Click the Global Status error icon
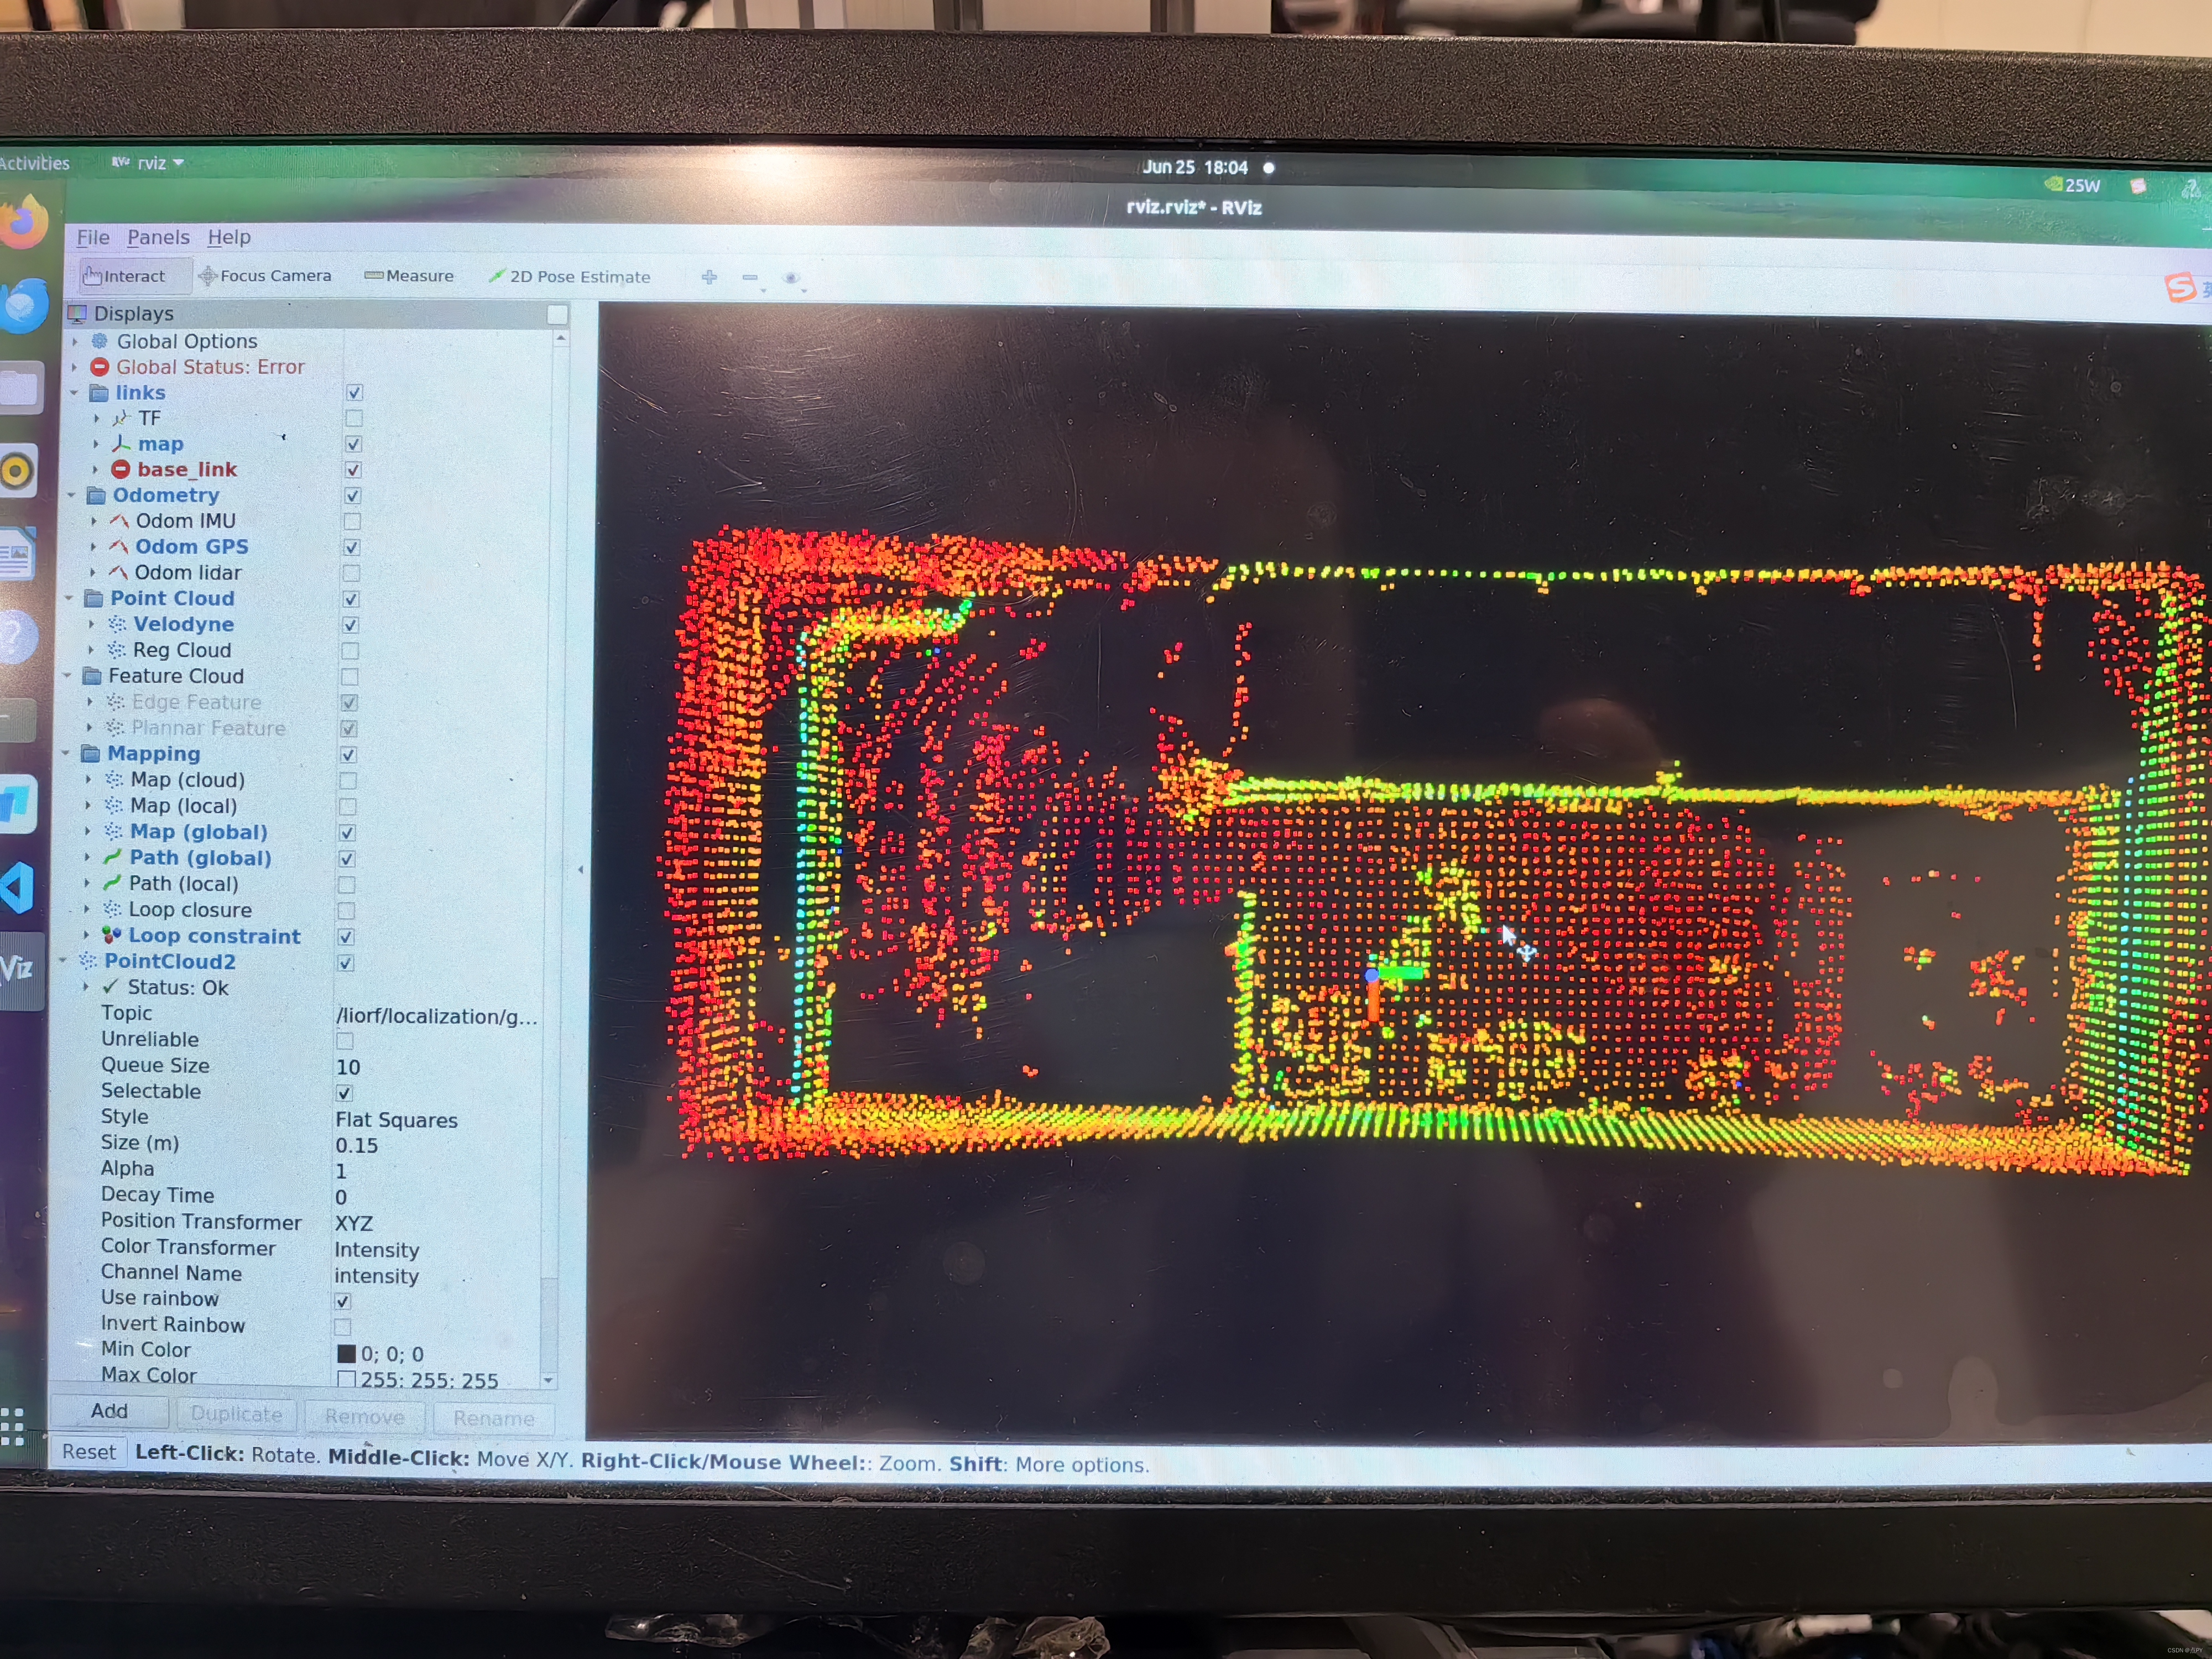The width and height of the screenshot is (2212, 1659). coord(99,367)
